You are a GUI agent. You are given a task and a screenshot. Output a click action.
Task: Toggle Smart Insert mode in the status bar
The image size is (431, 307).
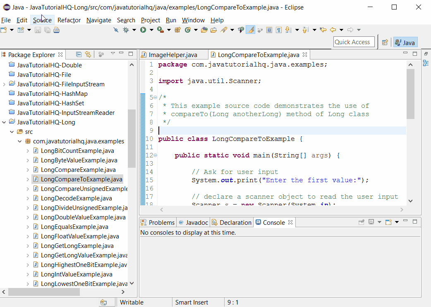point(192,302)
